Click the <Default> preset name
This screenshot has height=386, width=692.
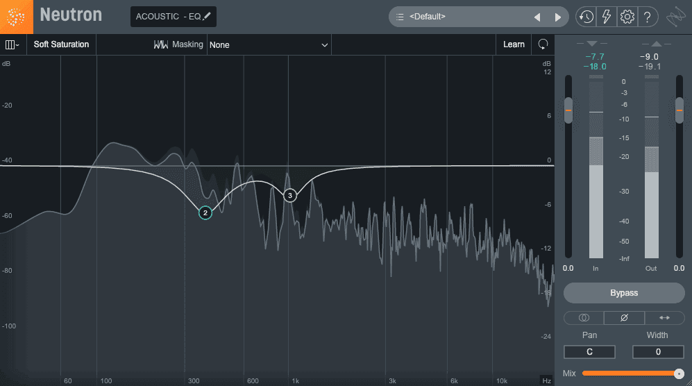click(427, 17)
